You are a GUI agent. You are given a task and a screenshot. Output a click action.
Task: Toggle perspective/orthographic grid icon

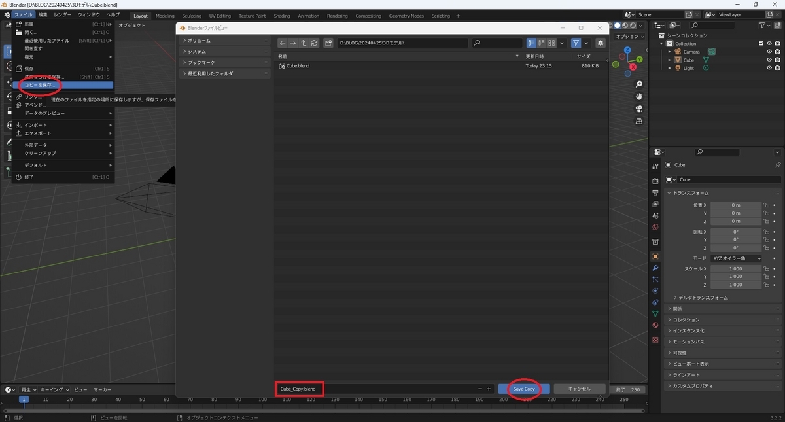click(x=639, y=122)
